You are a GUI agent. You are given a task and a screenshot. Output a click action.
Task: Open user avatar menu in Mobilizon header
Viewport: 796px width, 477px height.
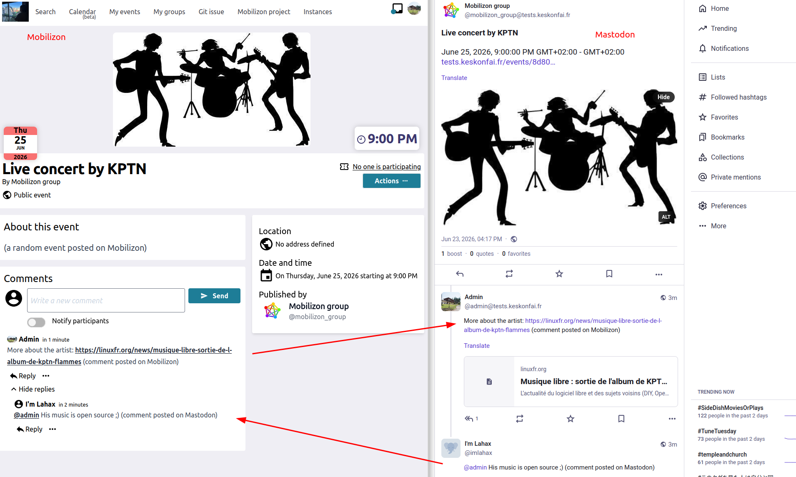tap(414, 8)
